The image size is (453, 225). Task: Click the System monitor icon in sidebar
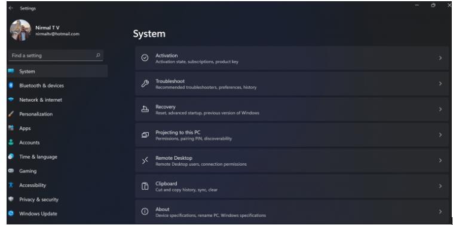pyautogui.click(x=11, y=71)
